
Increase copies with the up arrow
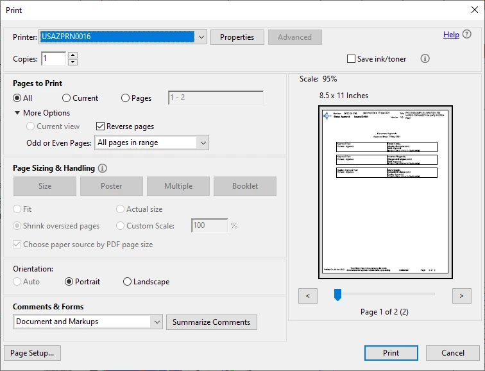(72, 55)
